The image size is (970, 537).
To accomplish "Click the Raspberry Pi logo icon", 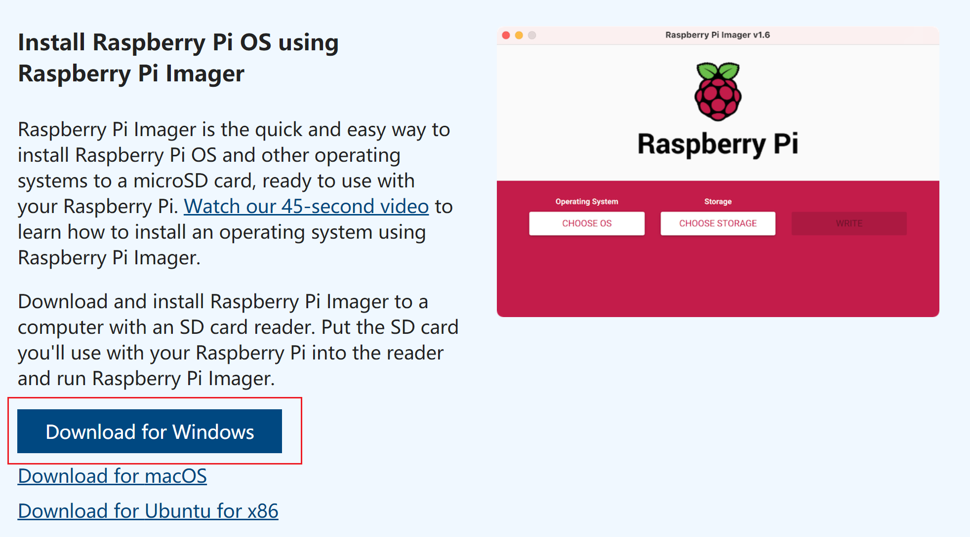I will point(718,92).
